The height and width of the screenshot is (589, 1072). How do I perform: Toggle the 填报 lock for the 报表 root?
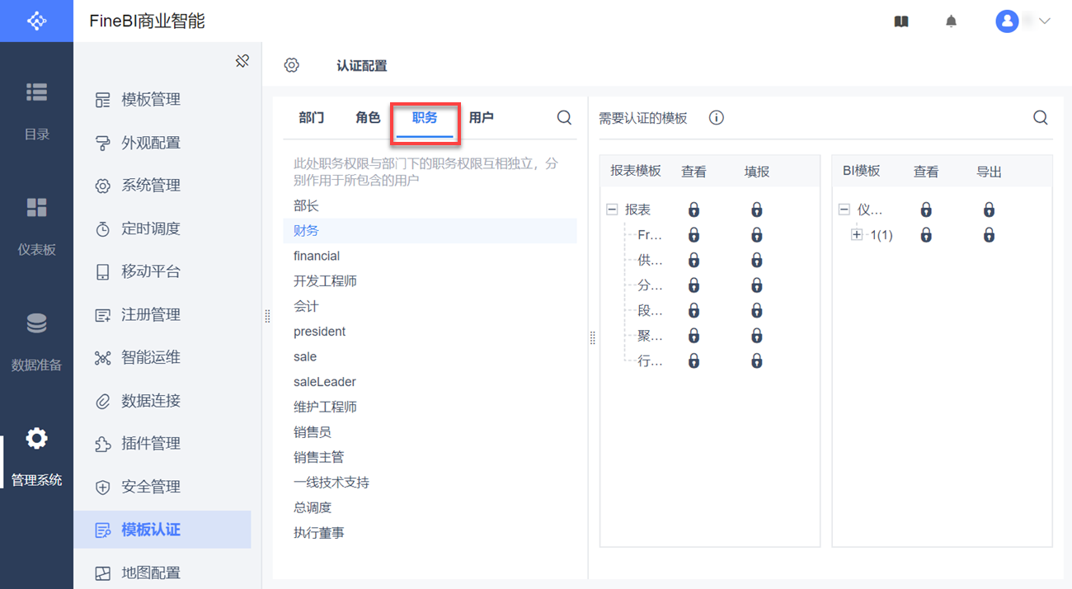pos(756,210)
